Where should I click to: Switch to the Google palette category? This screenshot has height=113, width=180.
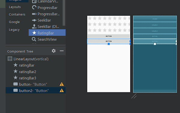point(14,22)
